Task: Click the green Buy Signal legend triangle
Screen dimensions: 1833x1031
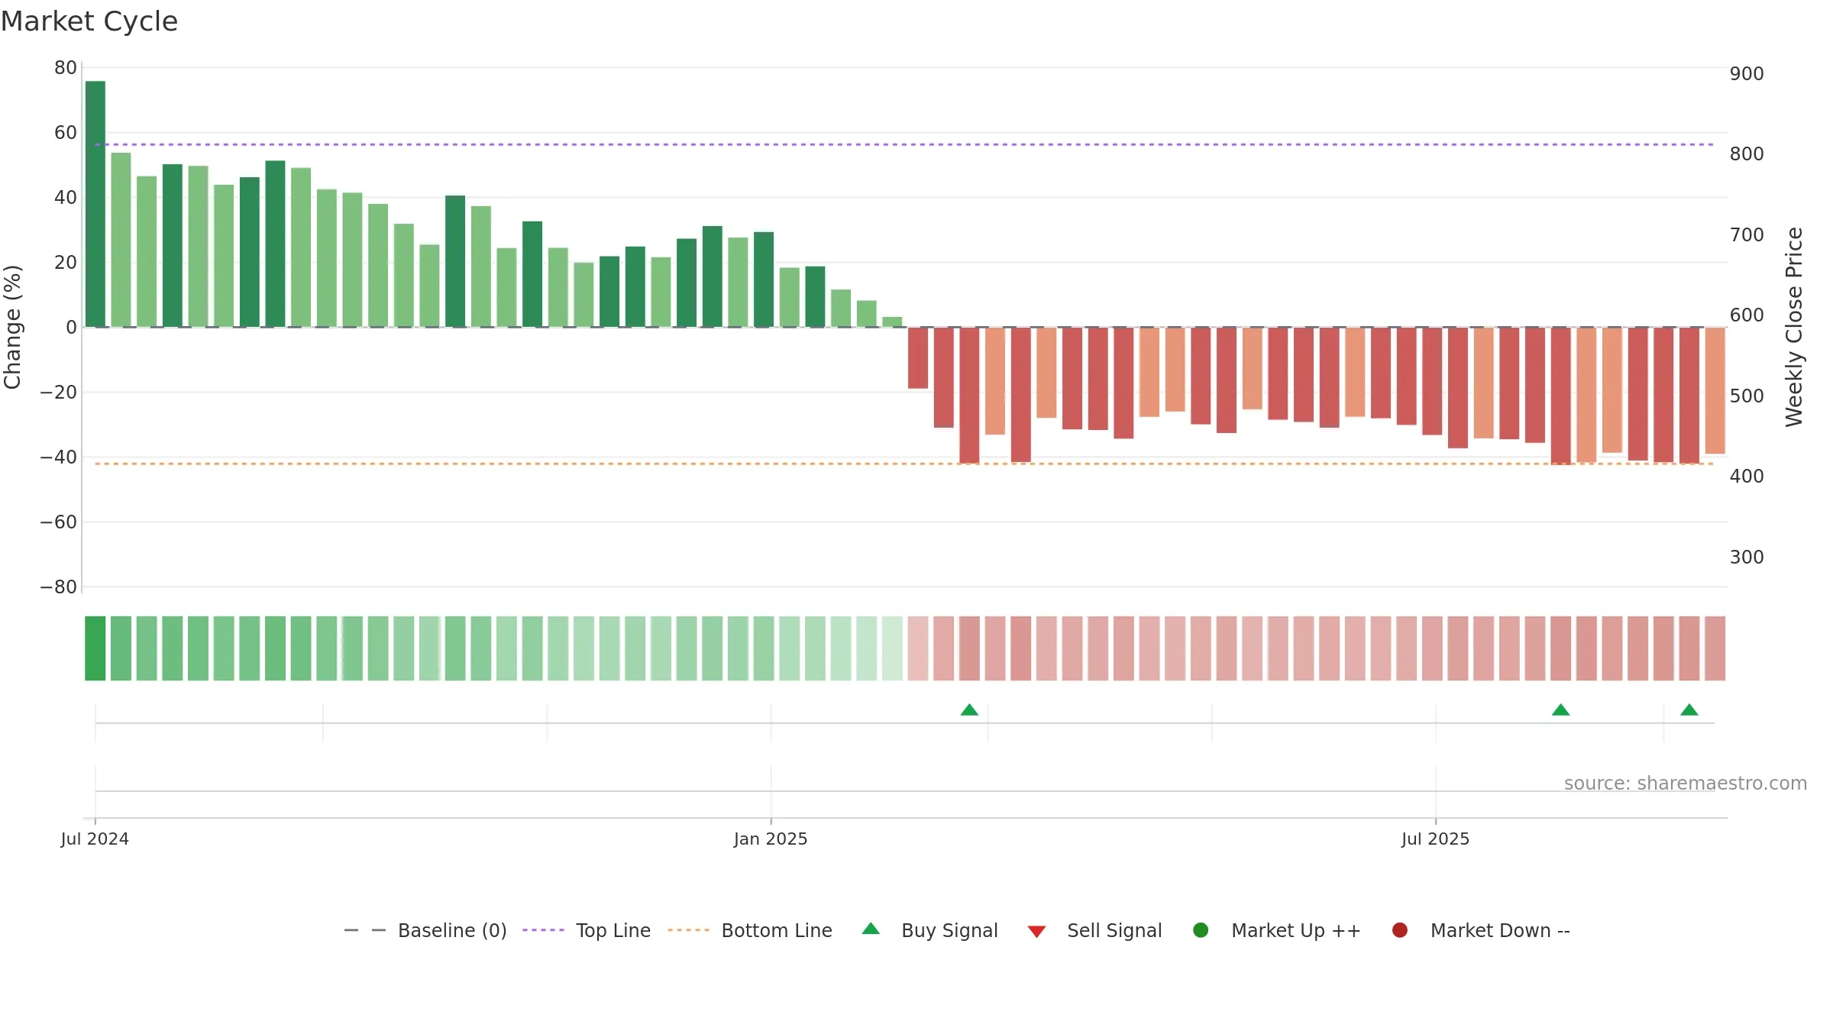Action: click(x=871, y=929)
